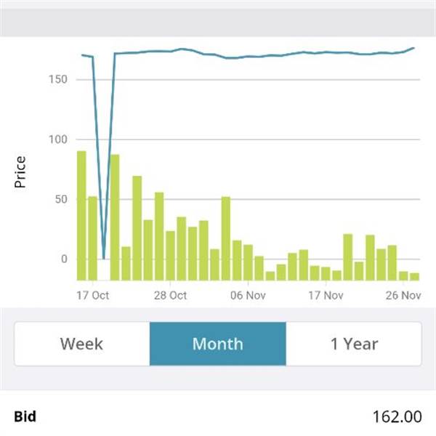Screen dimensions: 436x436
Task: Click the 06 Nov date label
Action: pos(247,296)
